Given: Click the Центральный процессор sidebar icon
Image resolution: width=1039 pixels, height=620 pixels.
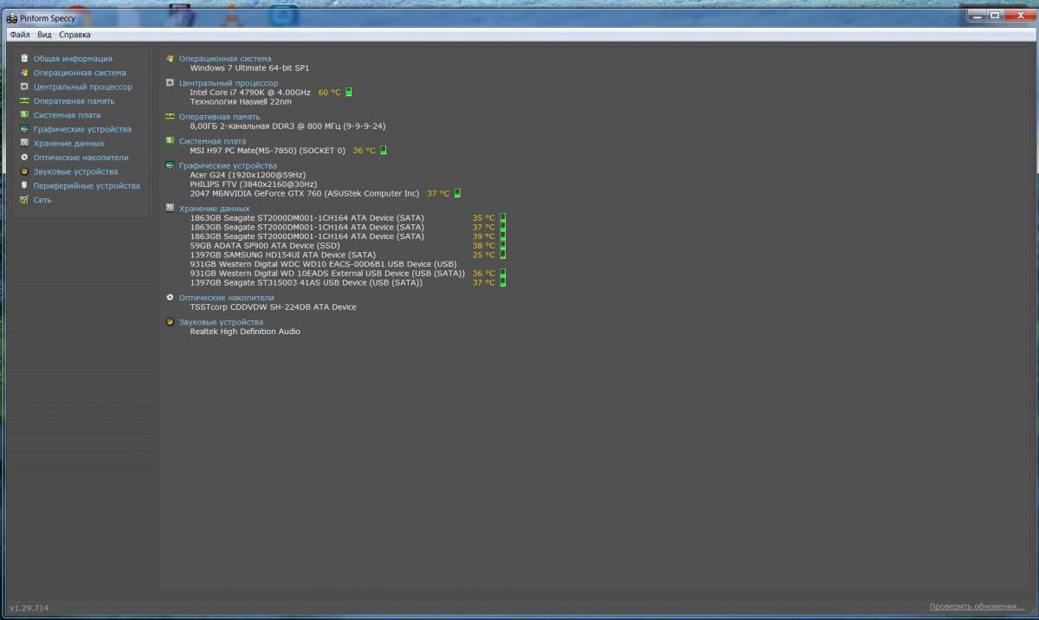Looking at the screenshot, I should coord(24,87).
